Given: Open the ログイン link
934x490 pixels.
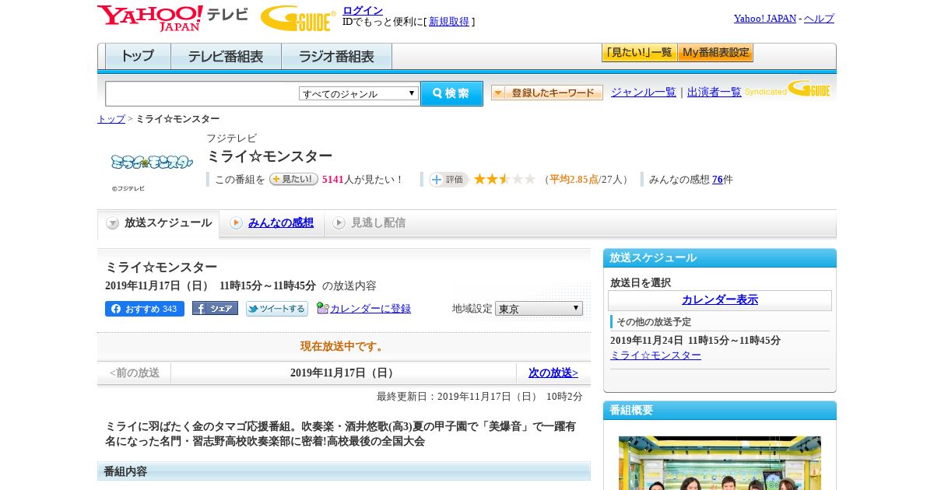Looking at the screenshot, I should coord(363,10).
